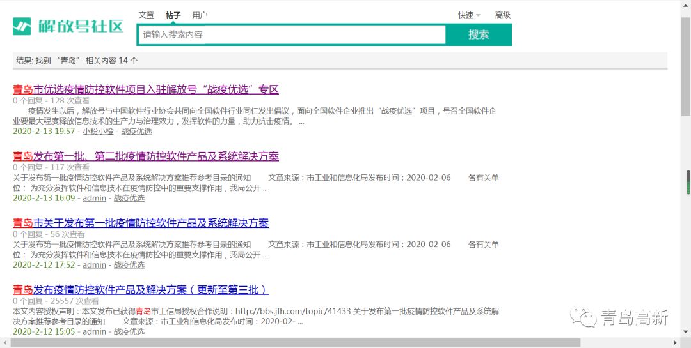This screenshot has height=348, width=691.
Task: Focus the 请输入搜索内容 search field
Action: (292, 34)
